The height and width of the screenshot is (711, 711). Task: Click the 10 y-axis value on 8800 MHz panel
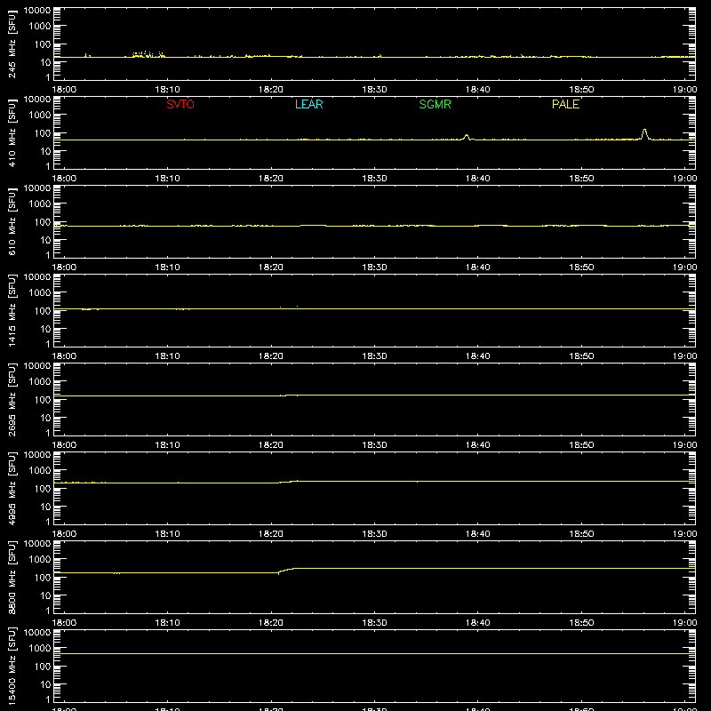coord(45,595)
